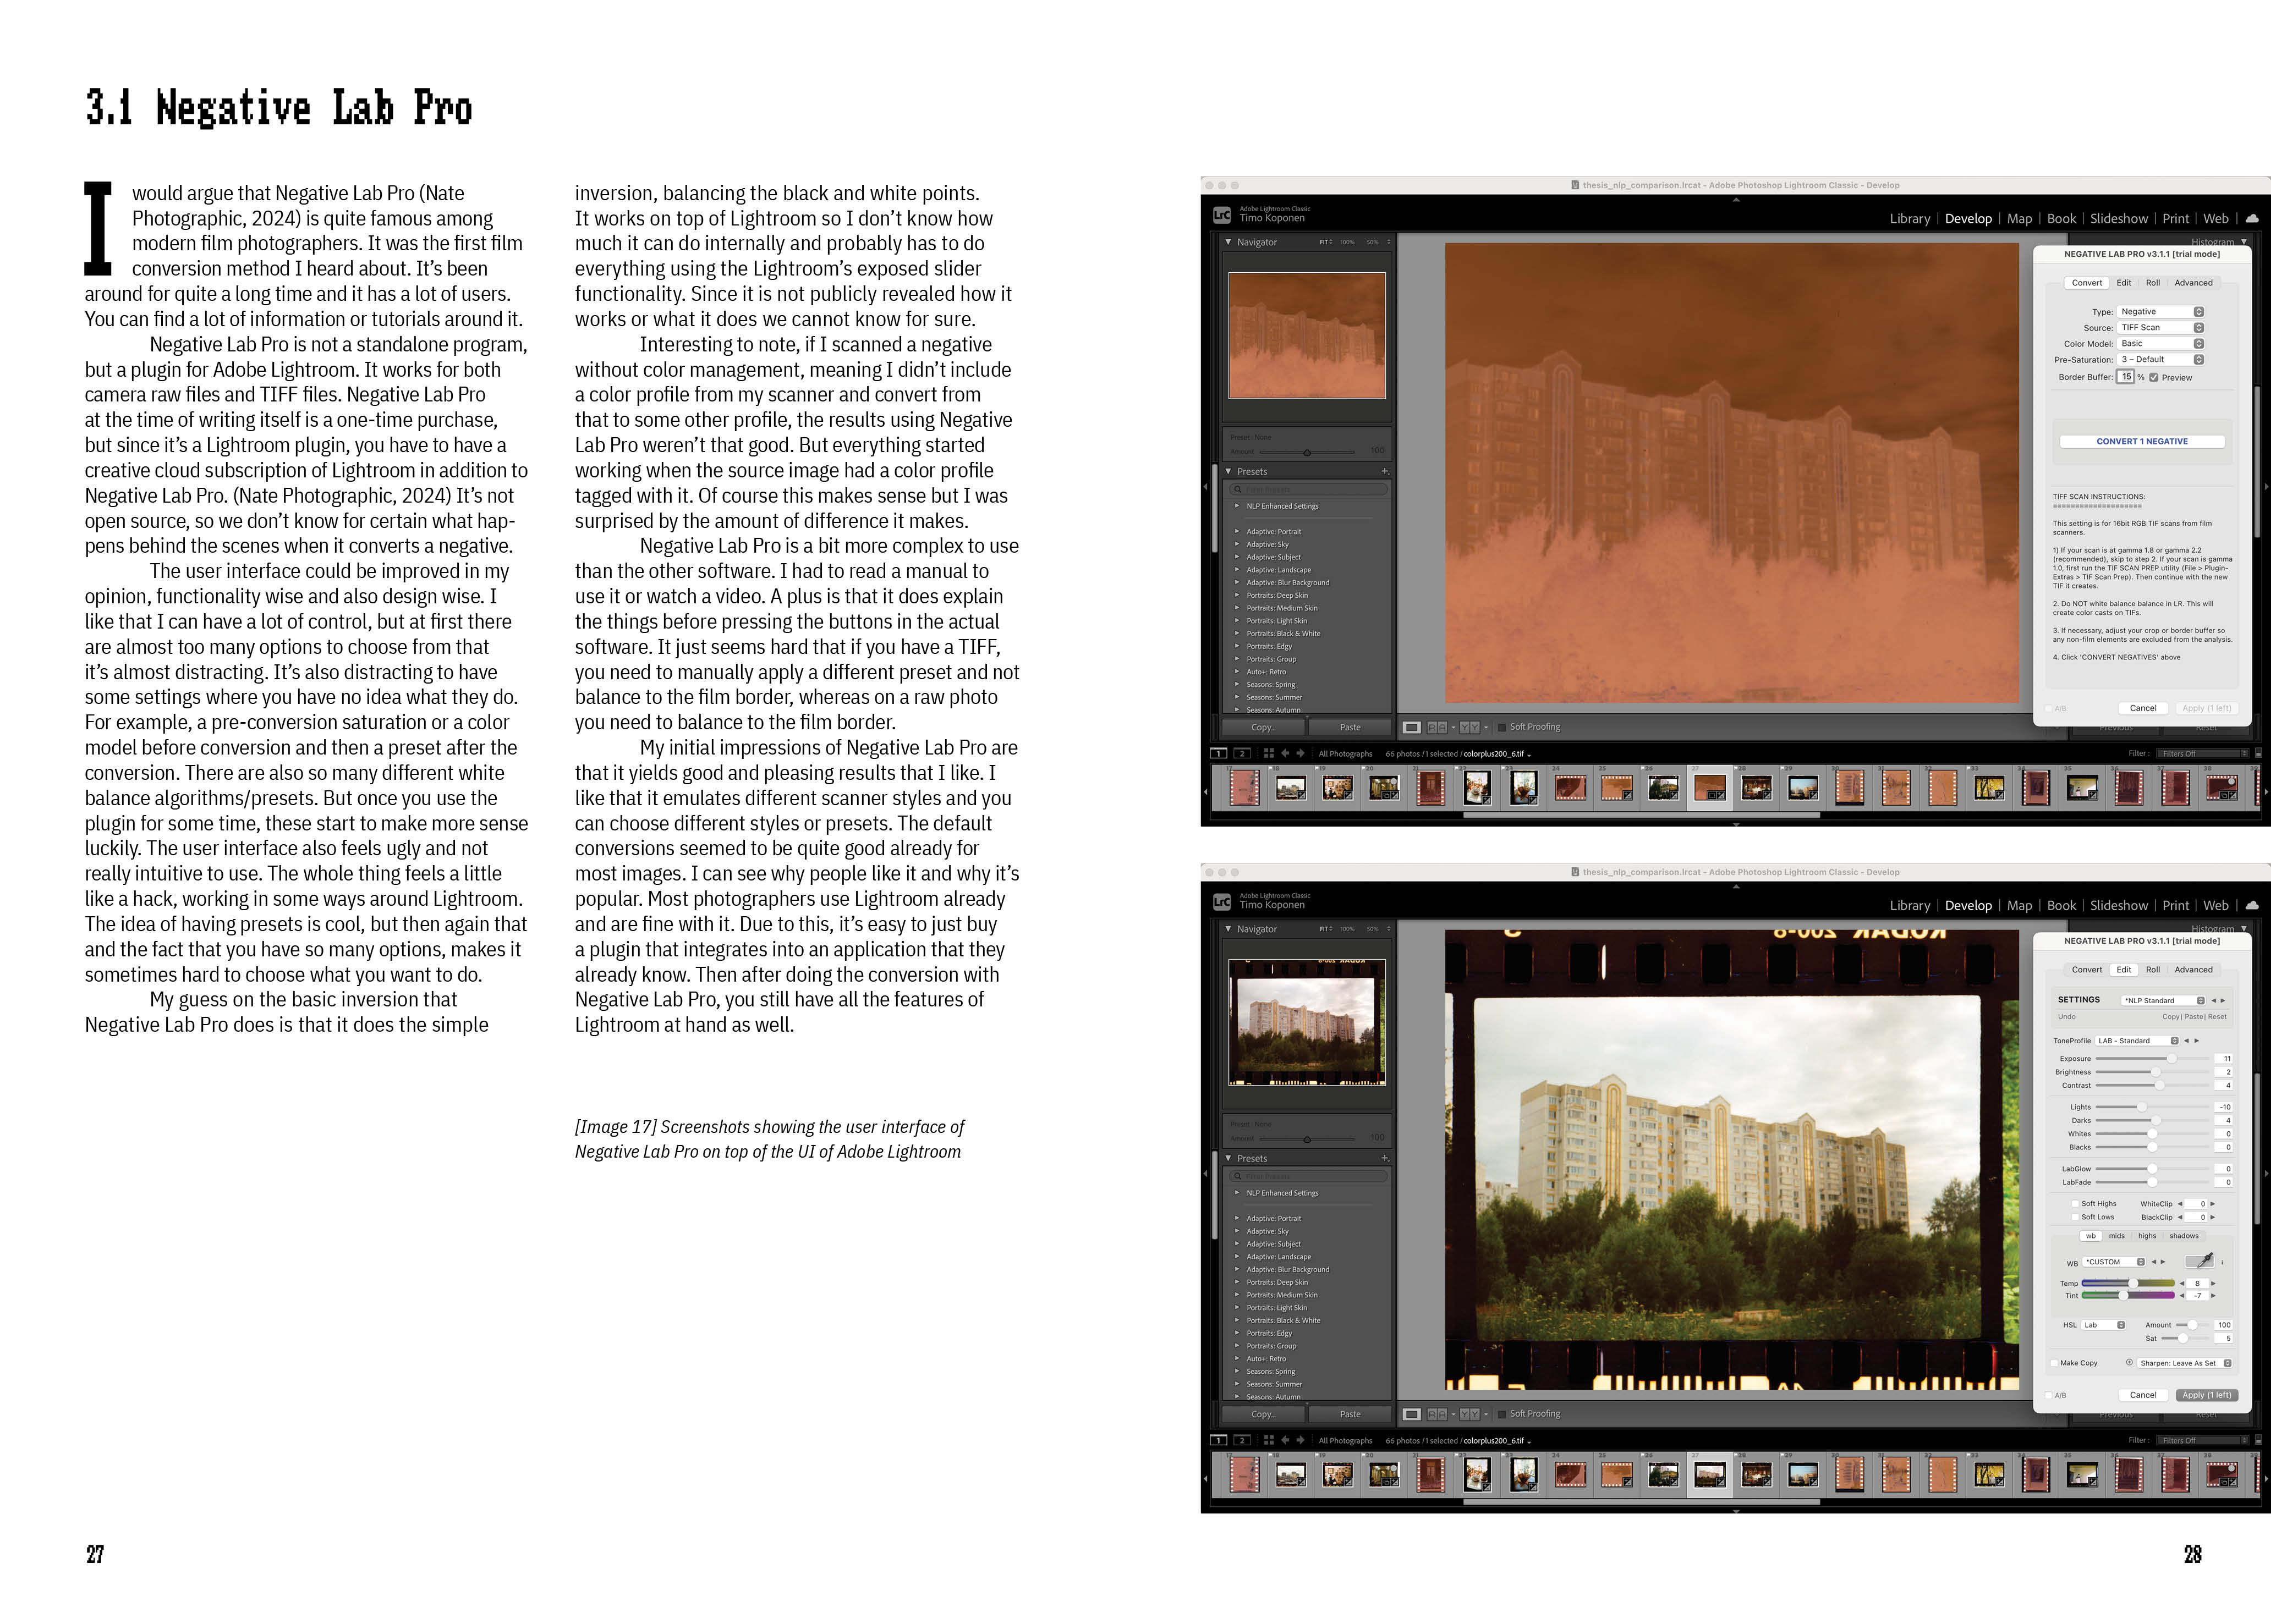Screen dimensions: 2287x1624
Task: Click the cloud sync icon in lower Lightroom screenshot
Action: (x=2252, y=905)
